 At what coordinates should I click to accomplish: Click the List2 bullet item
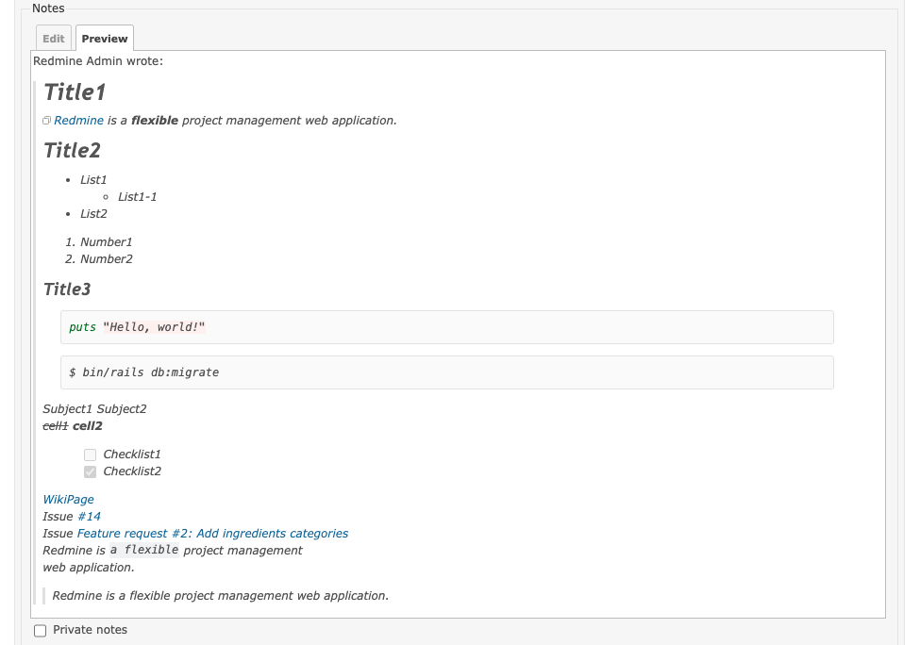93,213
